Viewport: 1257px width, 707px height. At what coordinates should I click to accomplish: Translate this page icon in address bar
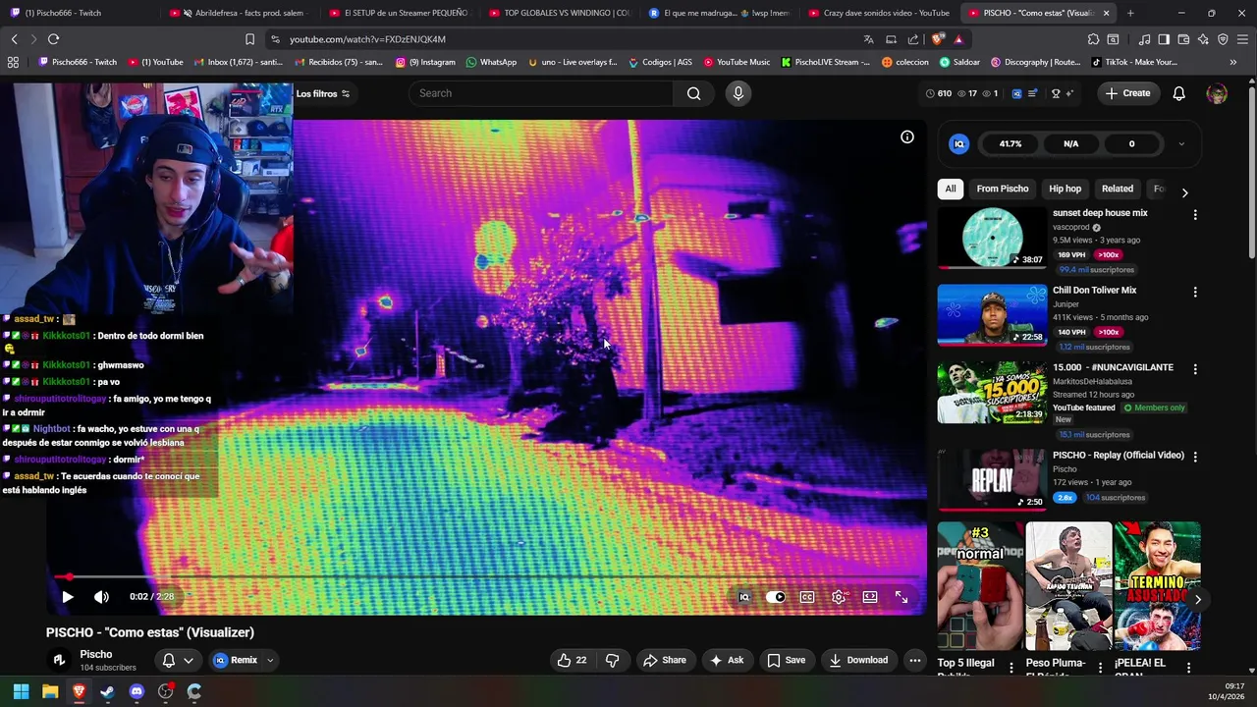pyautogui.click(x=868, y=39)
